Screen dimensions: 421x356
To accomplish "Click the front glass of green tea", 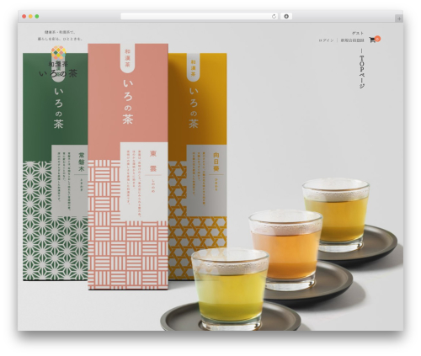I will 230,289.
